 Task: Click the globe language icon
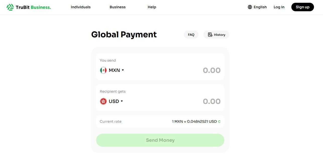[250, 7]
